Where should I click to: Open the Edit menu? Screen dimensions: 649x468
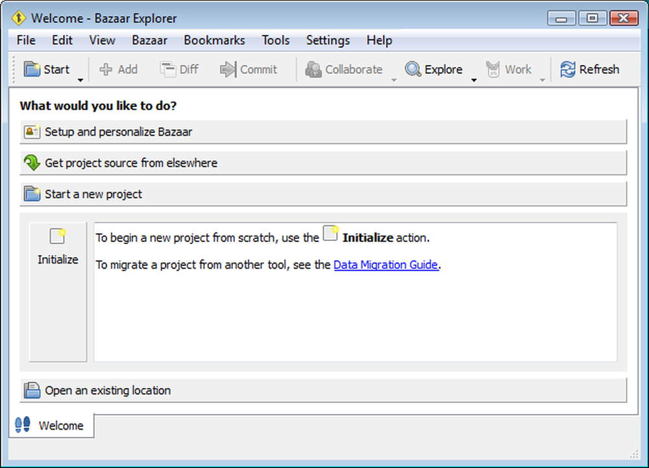point(62,40)
